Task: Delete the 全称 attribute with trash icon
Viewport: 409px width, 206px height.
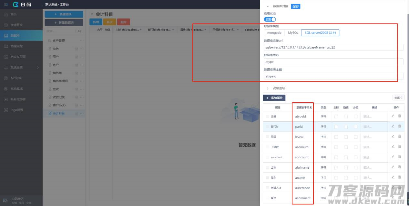Action: pos(400,167)
